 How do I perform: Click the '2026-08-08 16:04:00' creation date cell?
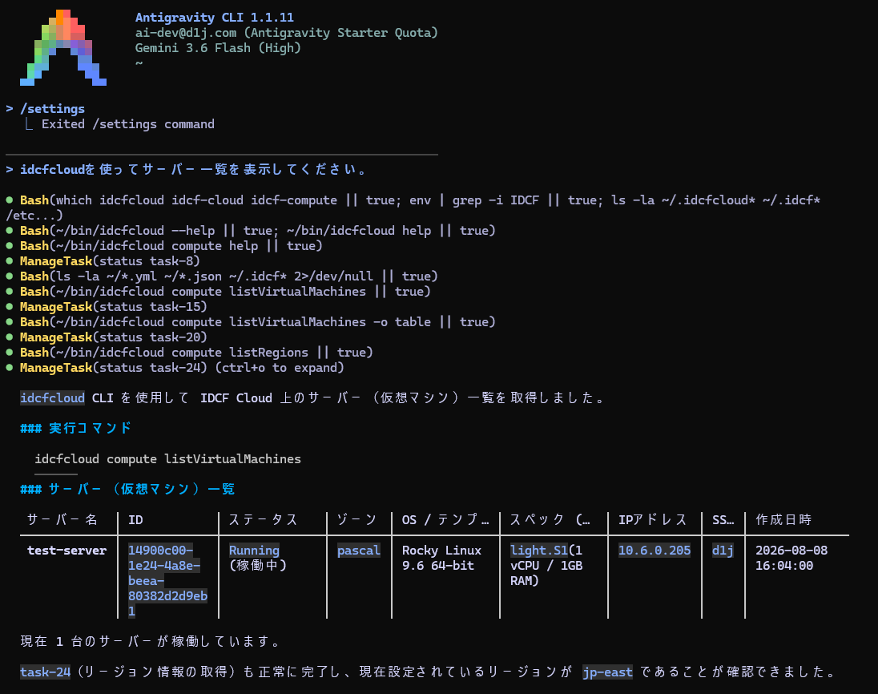coord(791,558)
